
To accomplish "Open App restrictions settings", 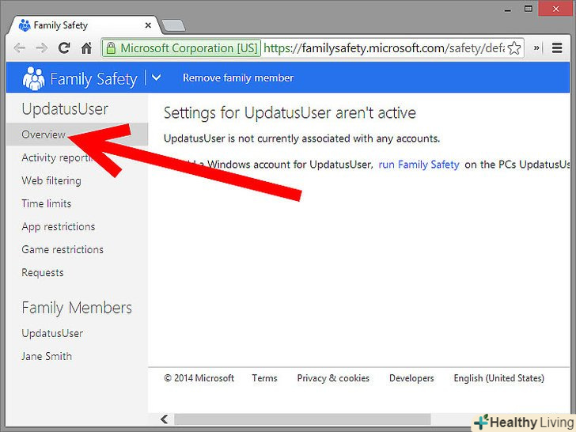I will (59, 226).
